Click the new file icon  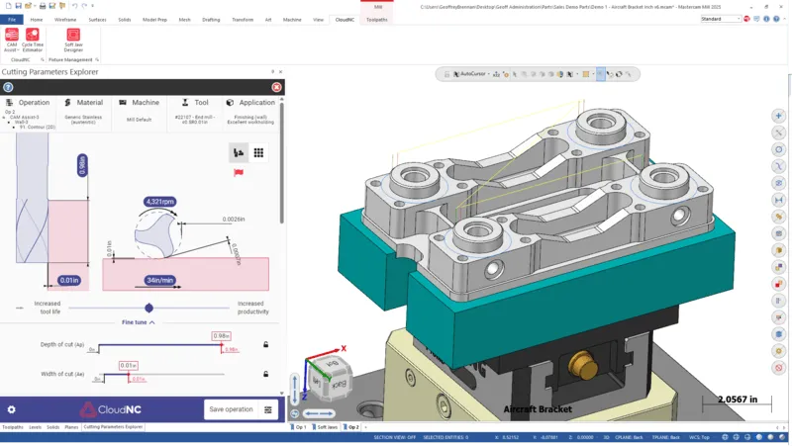point(8,6)
